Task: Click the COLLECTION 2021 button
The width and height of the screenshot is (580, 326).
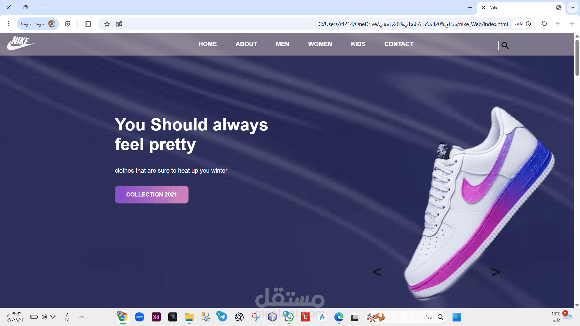Action: pos(152,194)
